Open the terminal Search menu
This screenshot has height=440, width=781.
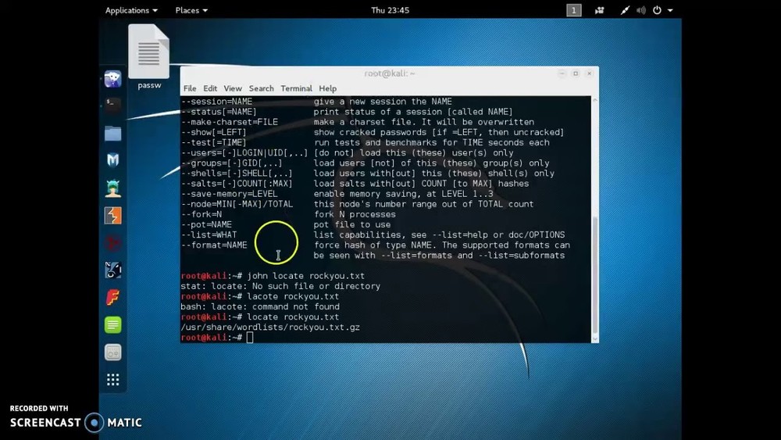pyautogui.click(x=261, y=88)
